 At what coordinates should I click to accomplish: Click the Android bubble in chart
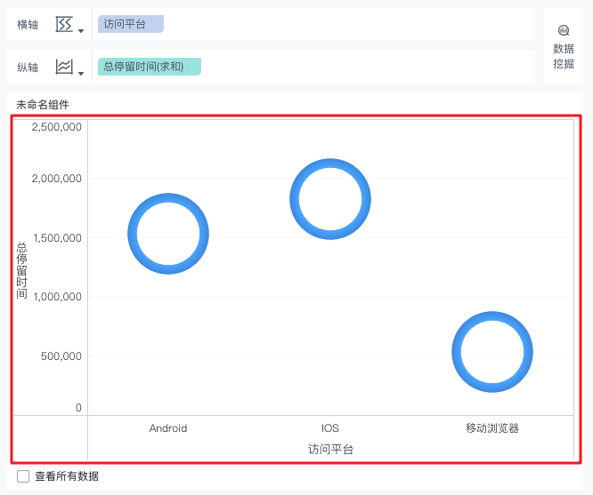(x=168, y=234)
